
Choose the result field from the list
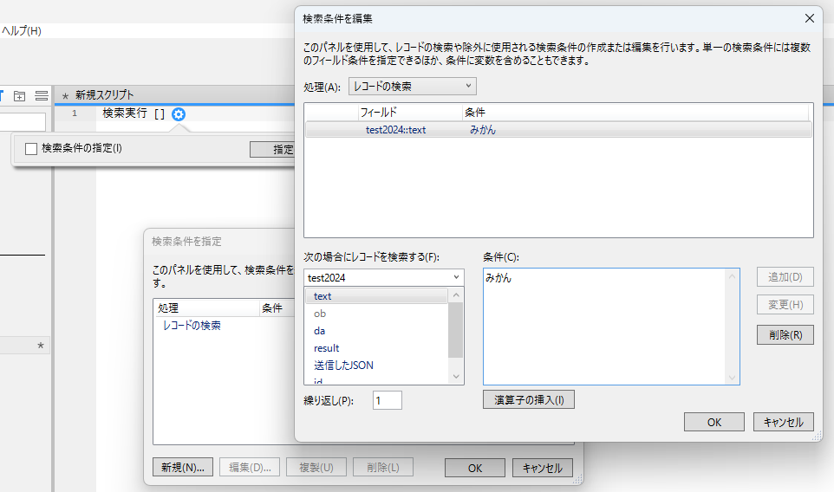pyautogui.click(x=327, y=348)
